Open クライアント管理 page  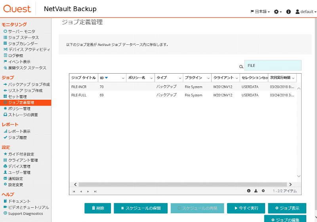(21, 160)
